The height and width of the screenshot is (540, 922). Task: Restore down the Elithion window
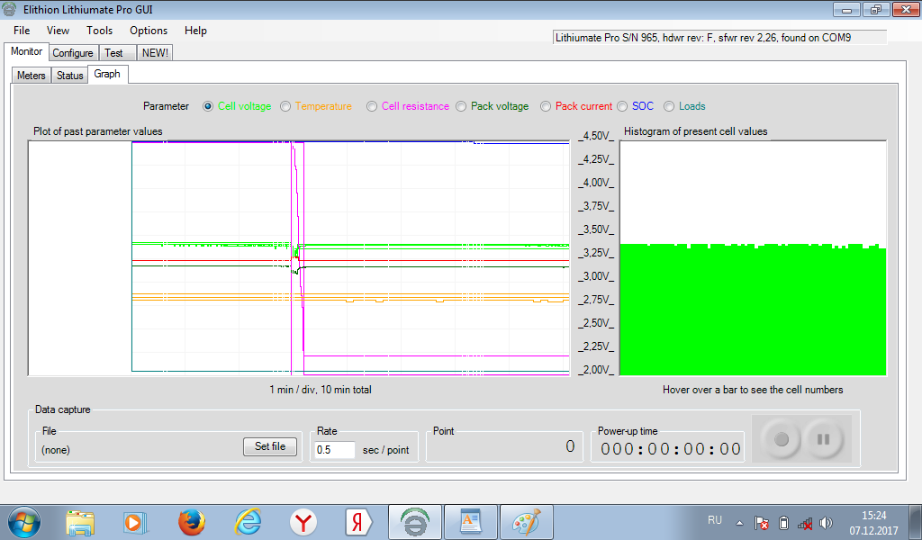[876, 9]
